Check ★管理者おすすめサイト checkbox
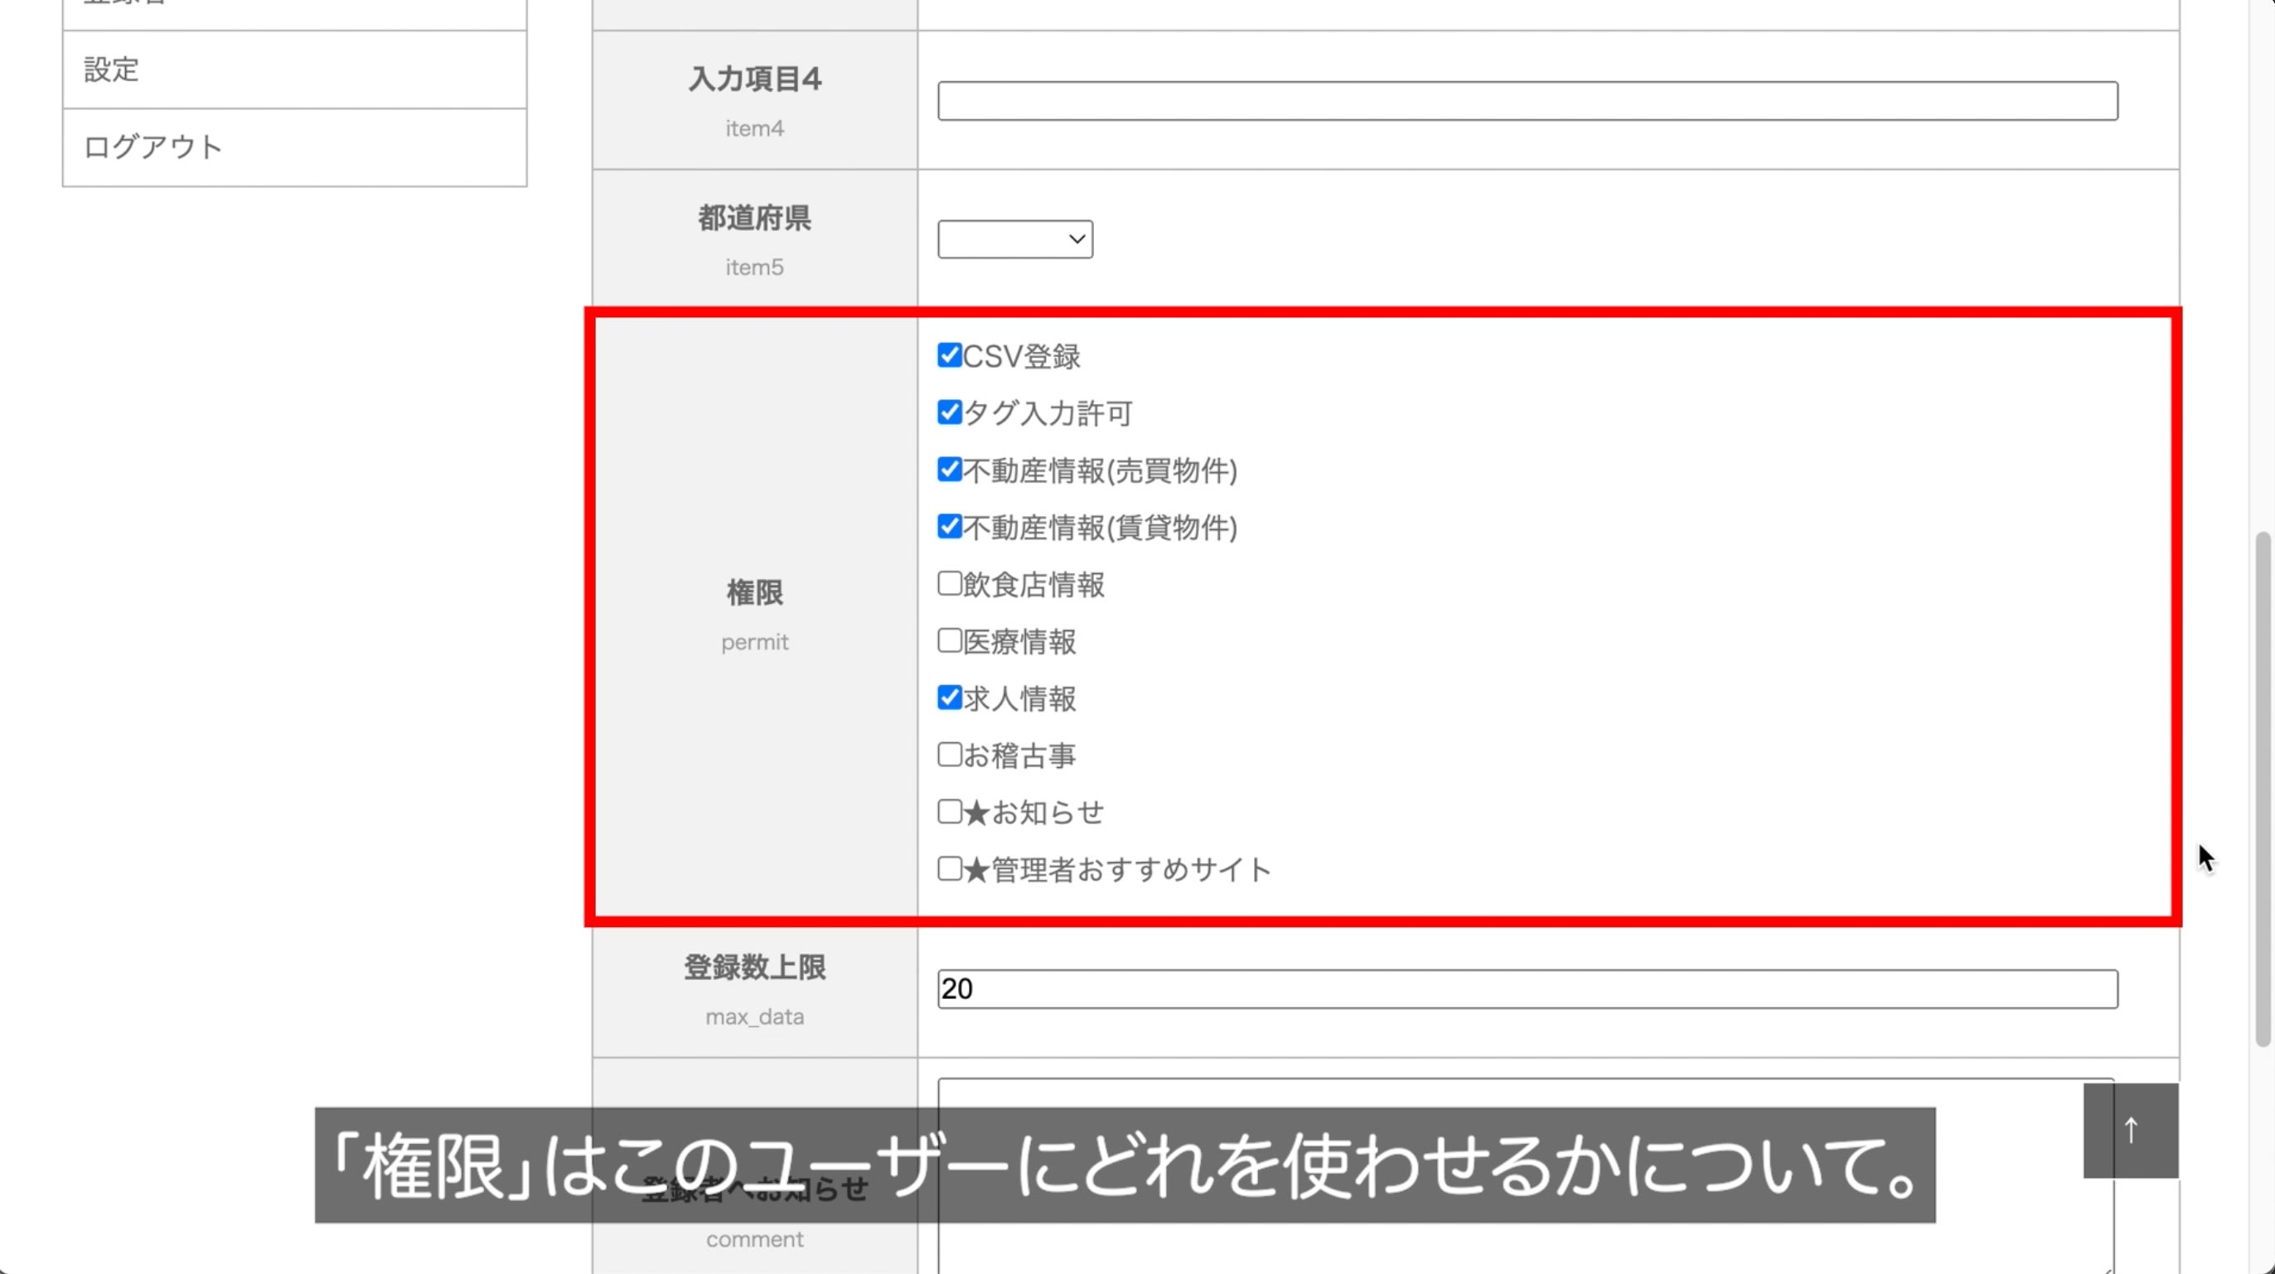The image size is (2275, 1274). 950,869
